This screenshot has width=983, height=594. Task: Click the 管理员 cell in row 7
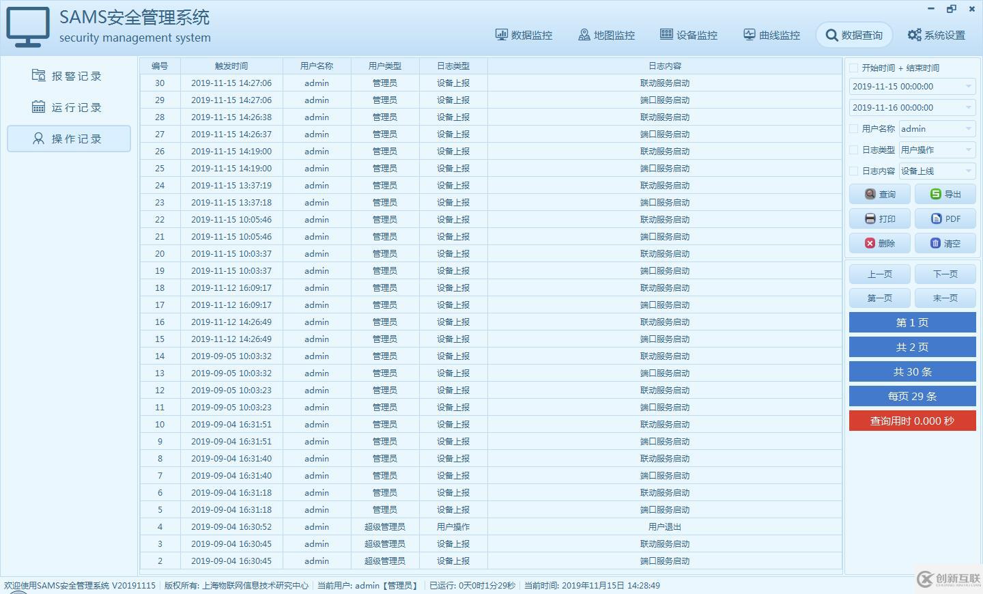tap(385, 475)
